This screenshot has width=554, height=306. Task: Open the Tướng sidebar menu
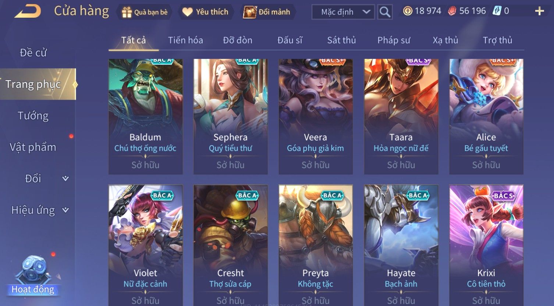point(33,116)
